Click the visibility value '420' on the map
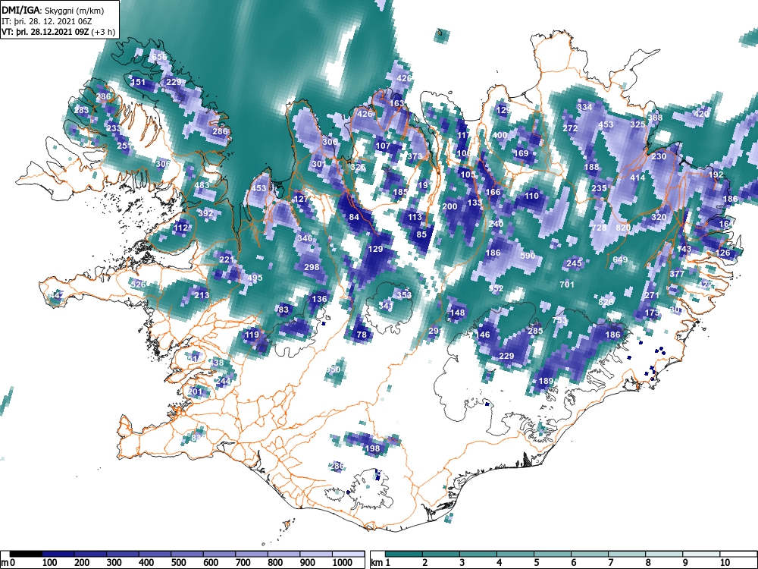 pyautogui.click(x=701, y=114)
